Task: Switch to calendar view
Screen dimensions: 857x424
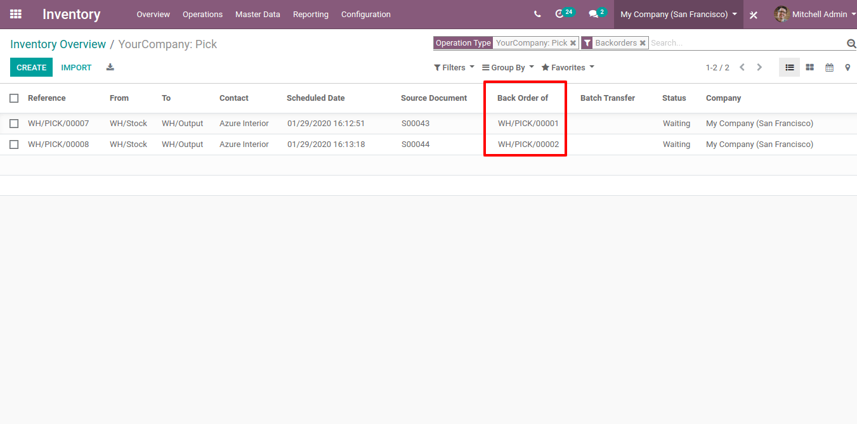Action: 829,67
